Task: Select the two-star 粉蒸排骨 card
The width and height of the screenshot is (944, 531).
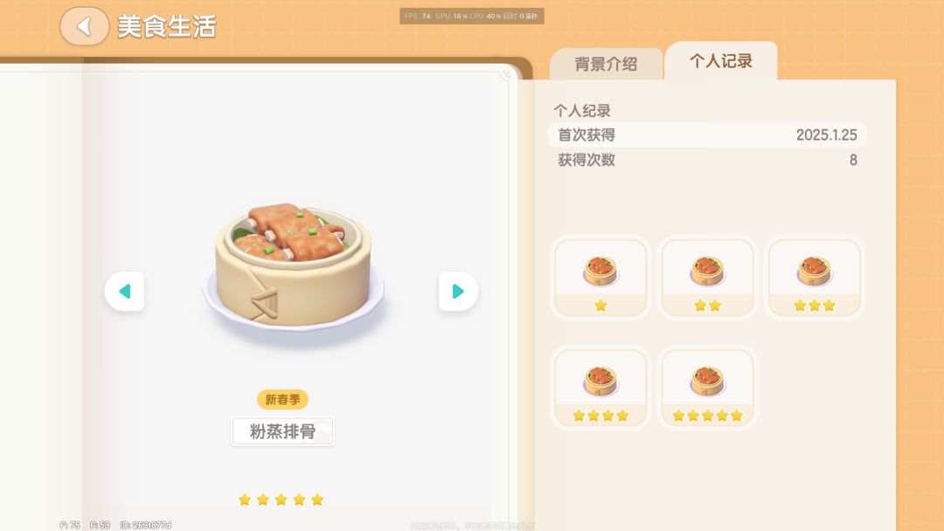Action: tap(707, 277)
